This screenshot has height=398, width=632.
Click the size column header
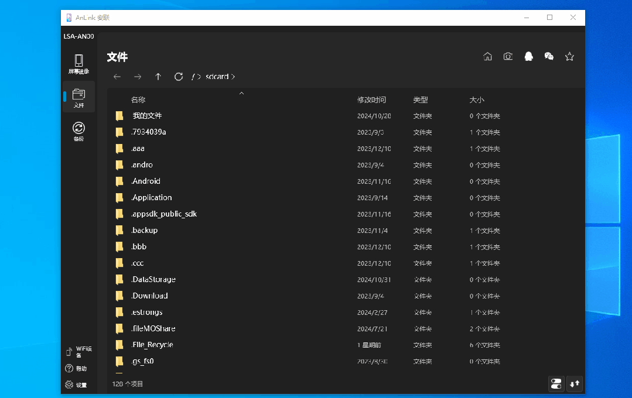coord(477,100)
